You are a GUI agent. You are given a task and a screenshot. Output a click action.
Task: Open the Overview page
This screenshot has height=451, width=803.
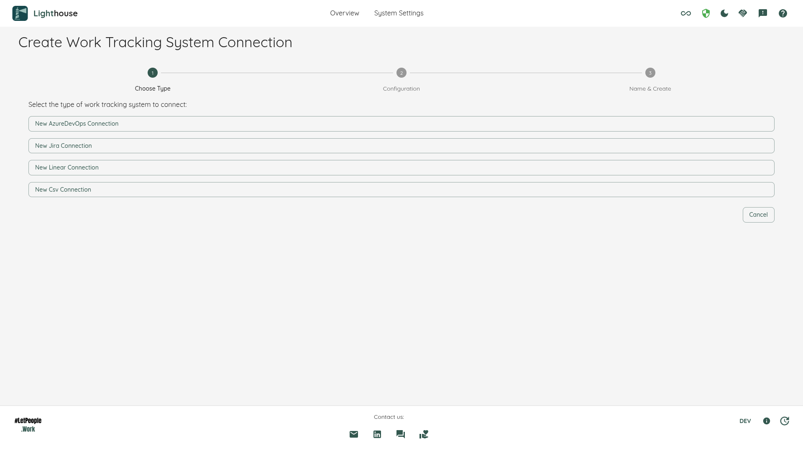[x=344, y=13]
